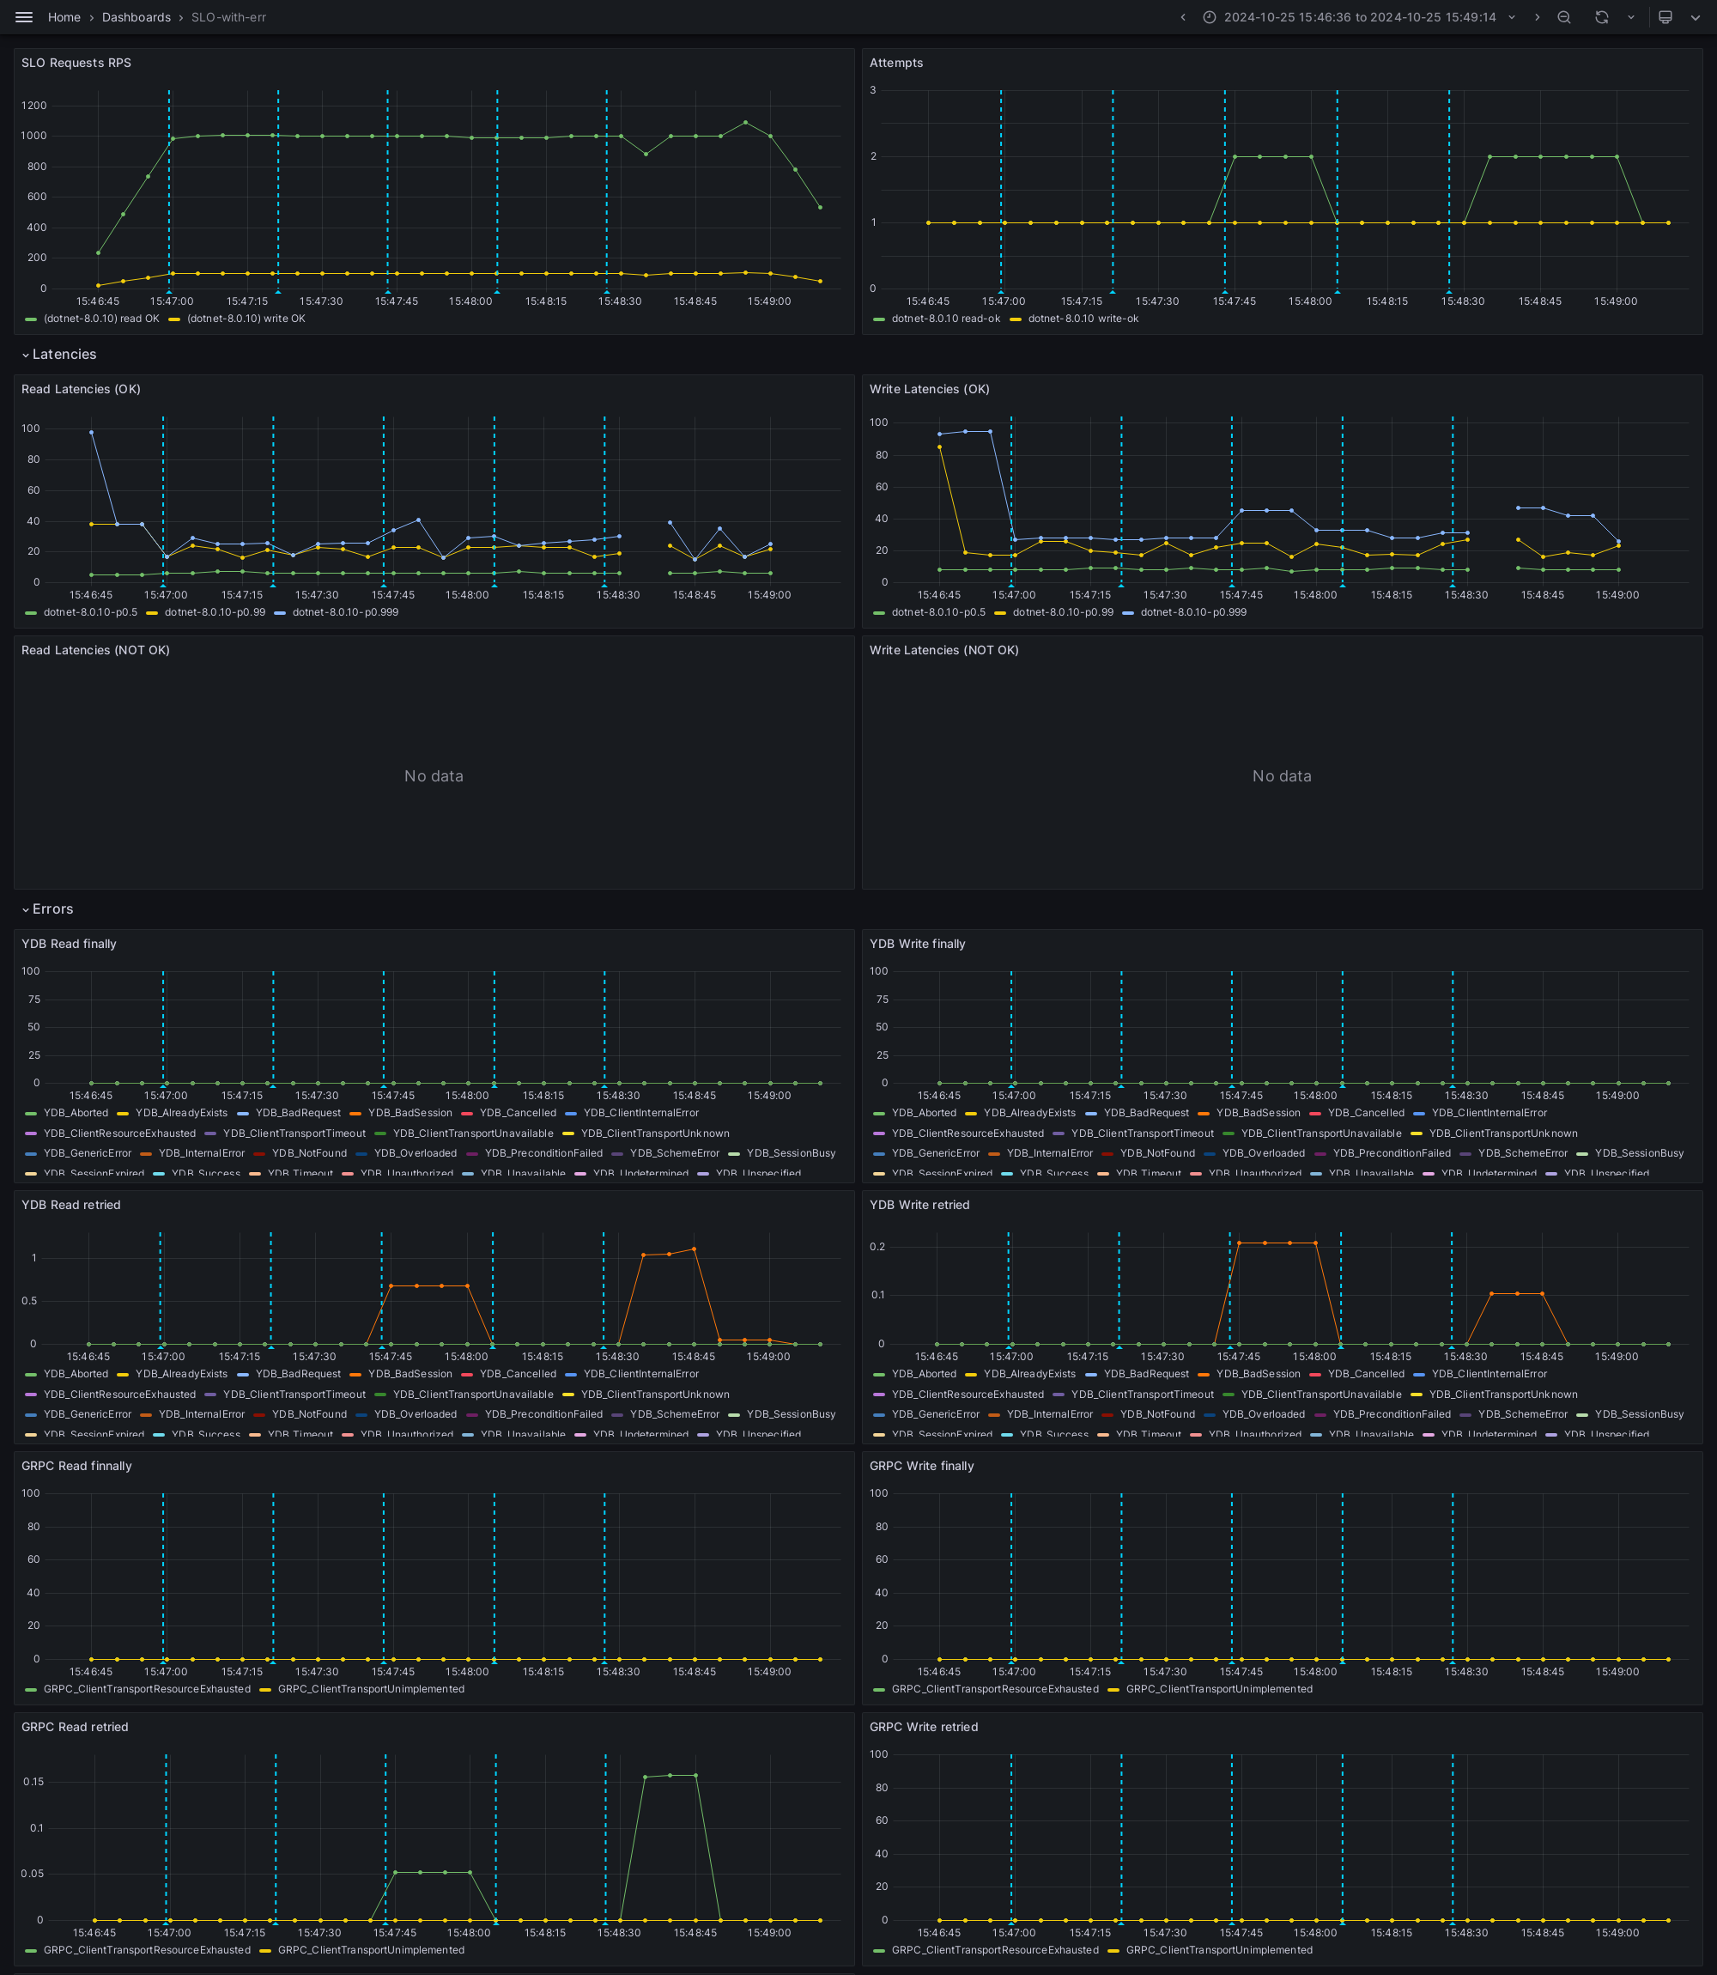Open the refresh interval dropdown arrow

pos(1631,17)
